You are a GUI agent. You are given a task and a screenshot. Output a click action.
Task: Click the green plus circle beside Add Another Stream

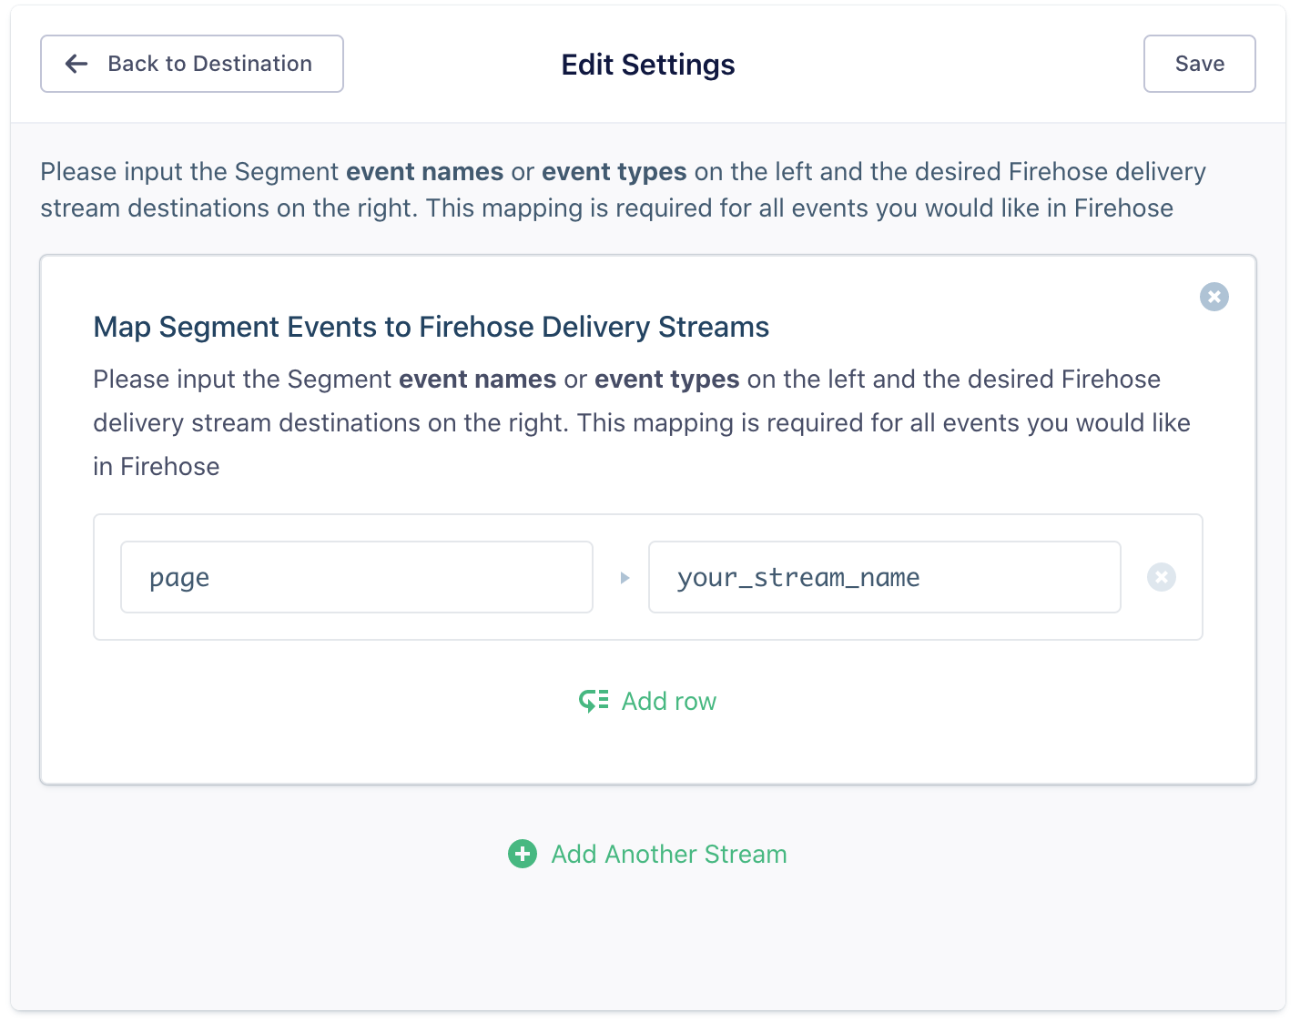(x=521, y=854)
